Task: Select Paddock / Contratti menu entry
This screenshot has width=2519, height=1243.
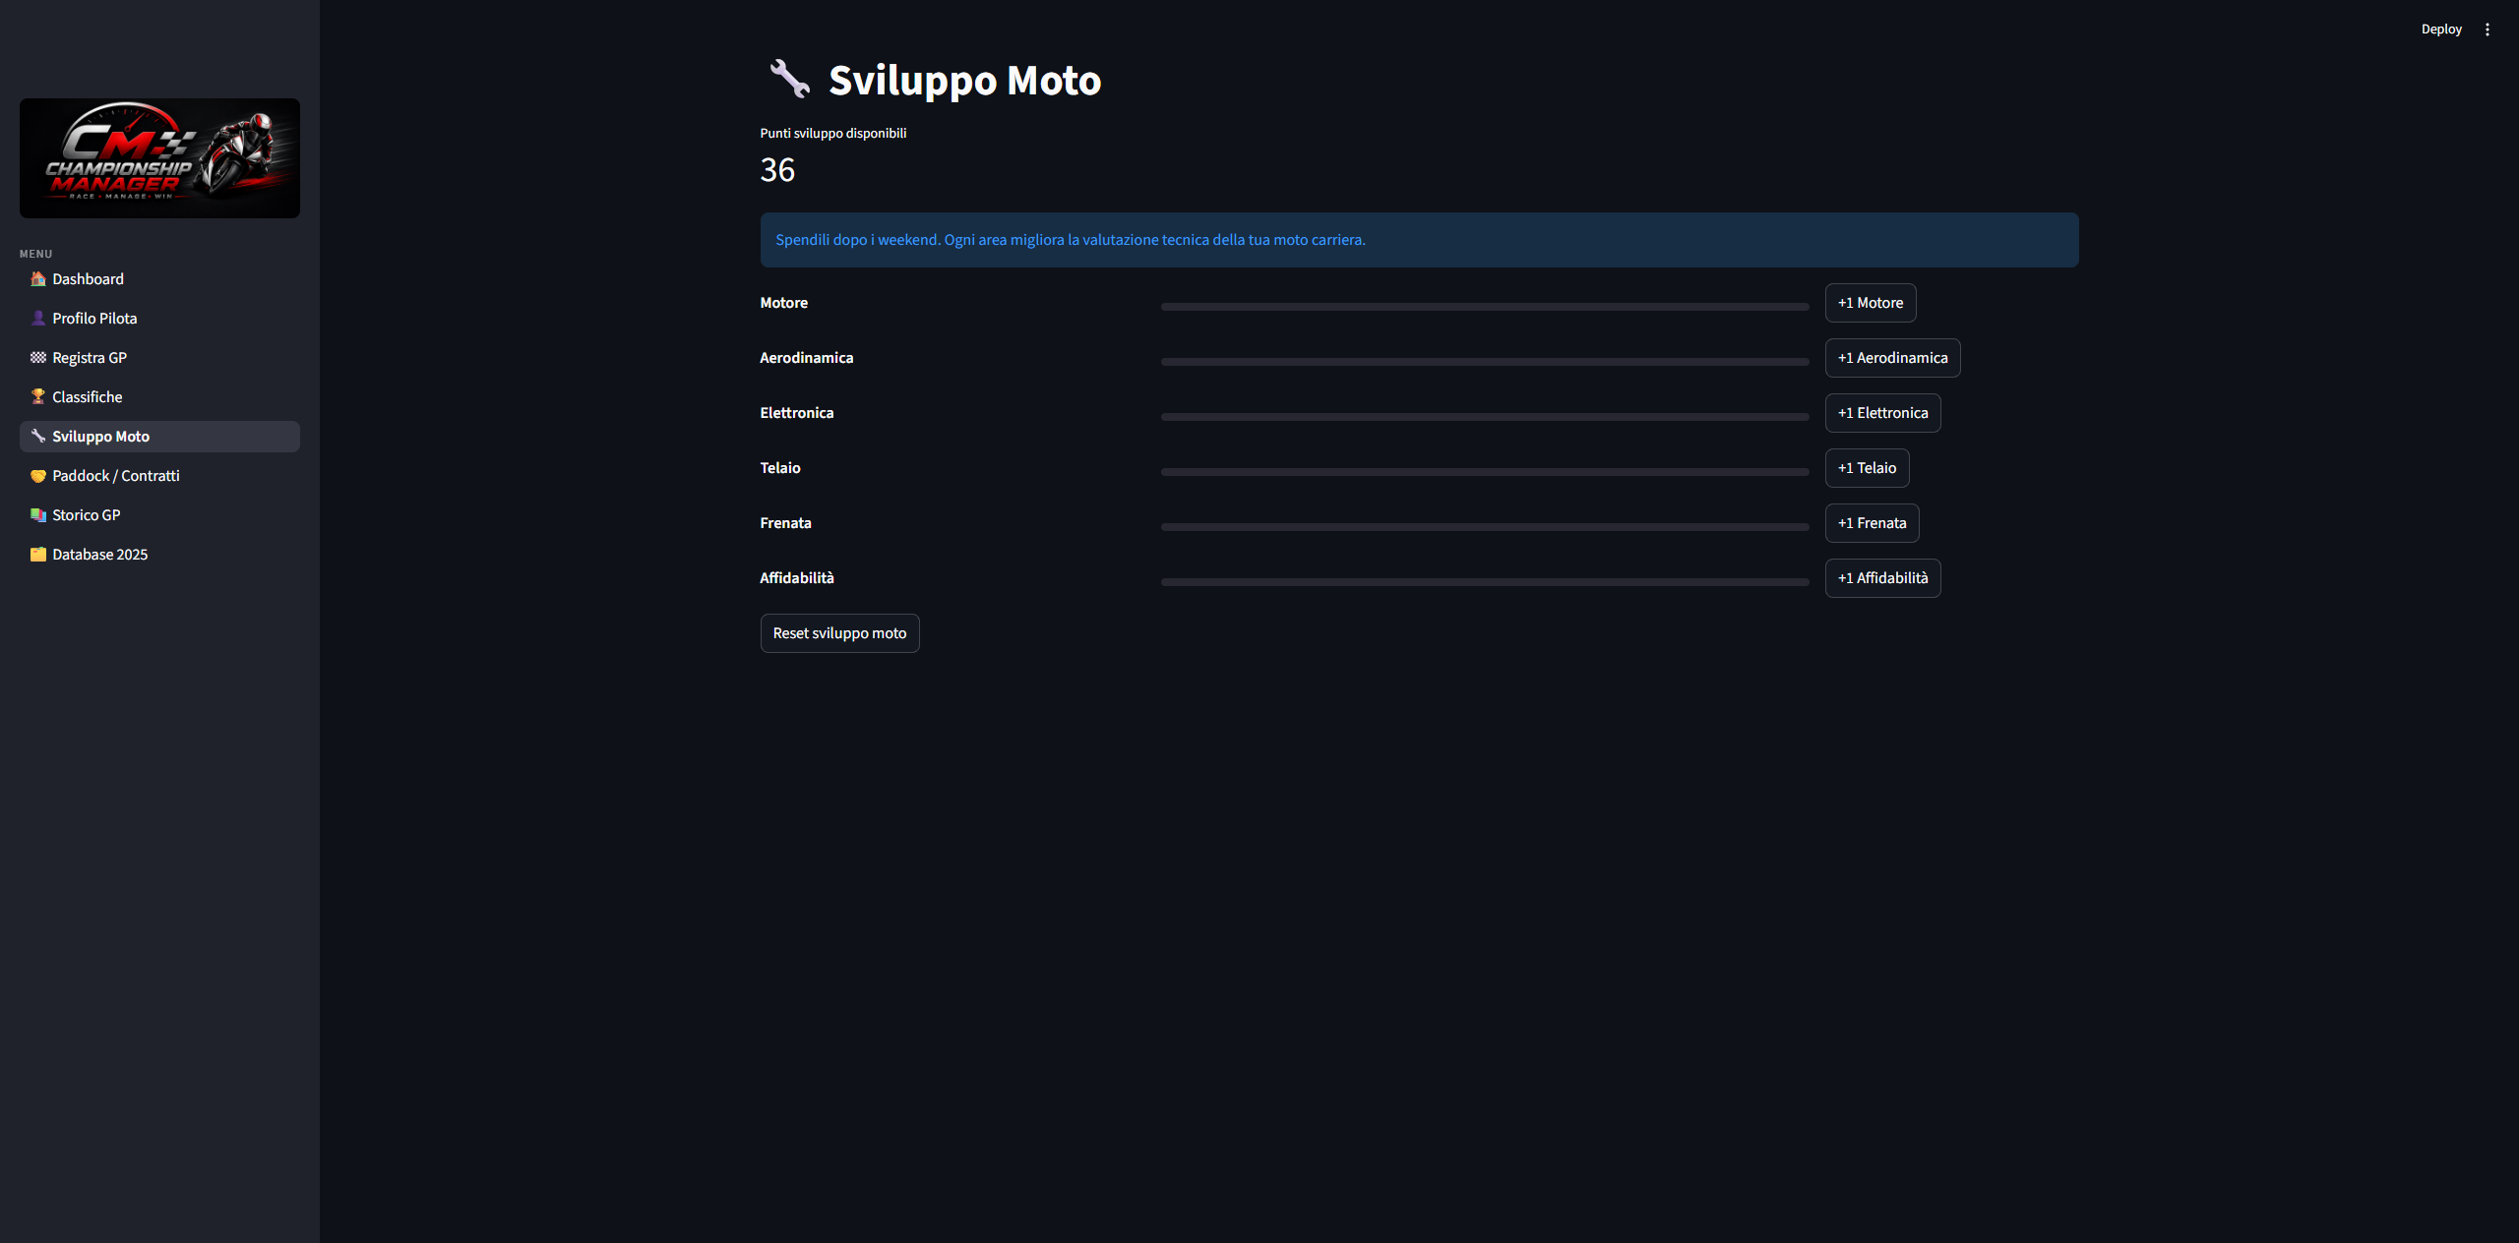Action: [x=159, y=476]
